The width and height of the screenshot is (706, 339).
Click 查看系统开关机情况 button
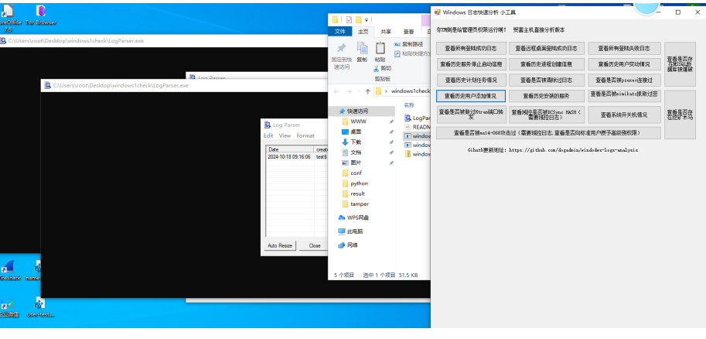[625, 115]
